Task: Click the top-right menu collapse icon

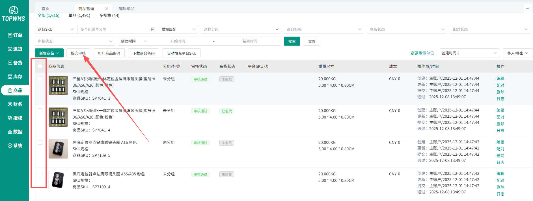Action: pyautogui.click(x=528, y=9)
